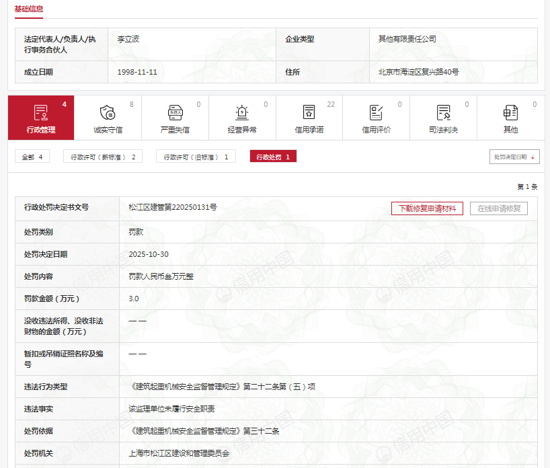Click the address 北京市海淀区复兴路40号
The height and width of the screenshot is (468, 550).
pos(418,72)
